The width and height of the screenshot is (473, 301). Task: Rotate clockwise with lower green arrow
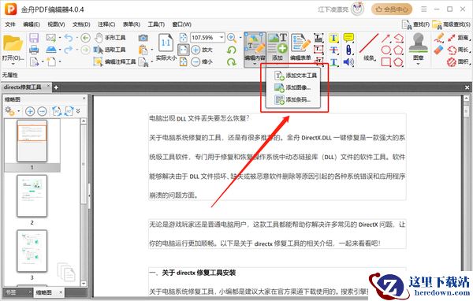(232, 62)
